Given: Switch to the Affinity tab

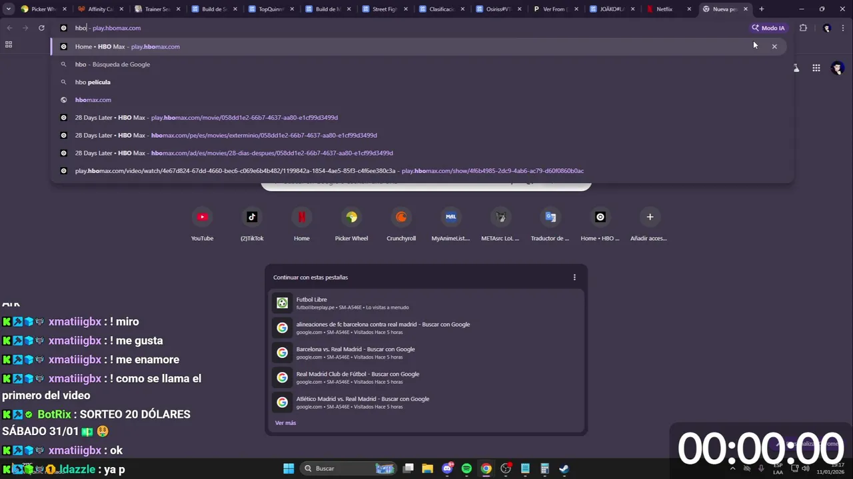Looking at the screenshot, I should [x=100, y=9].
